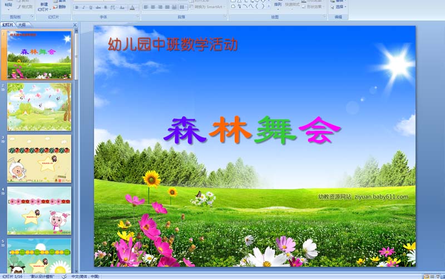Open the drawing group dialog launcher
The image size is (445, 279).
324,17
